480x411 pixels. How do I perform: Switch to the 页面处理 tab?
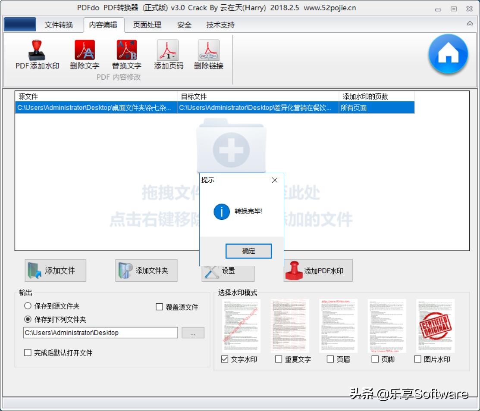click(x=147, y=25)
